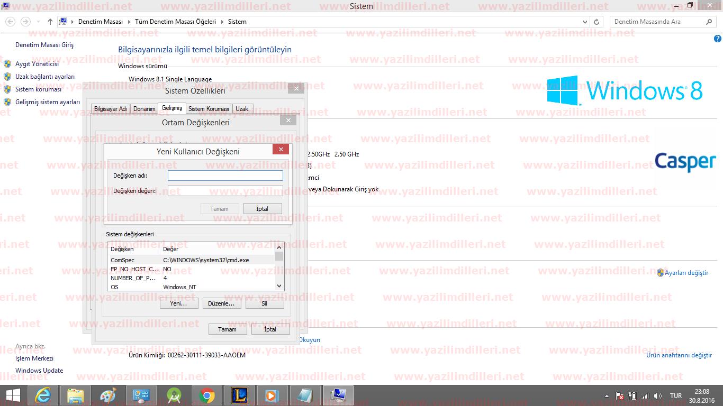Screen dimensions: 723x406
Task: Open the Windows Start button
Action: (13, 395)
